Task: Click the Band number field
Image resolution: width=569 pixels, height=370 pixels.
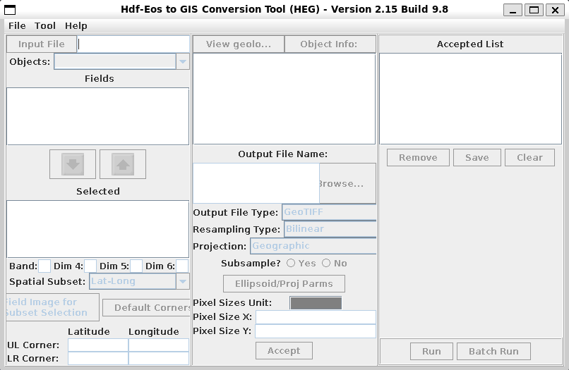Action: (44, 266)
